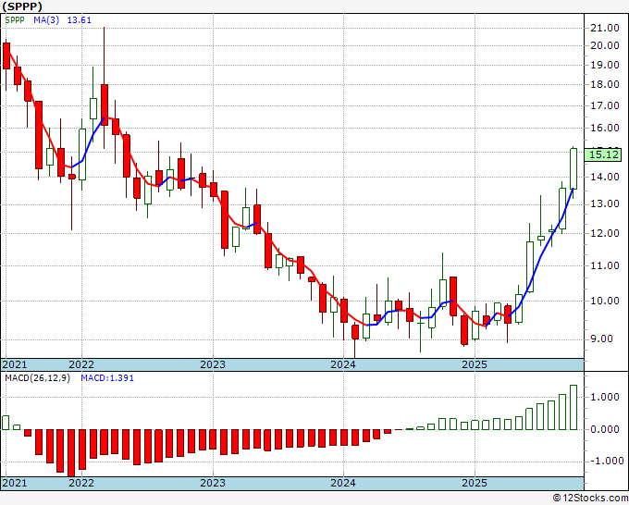Click 2025 on the MACD timeline
Image resolution: width=629 pixels, height=505 pixels.
click(x=475, y=483)
